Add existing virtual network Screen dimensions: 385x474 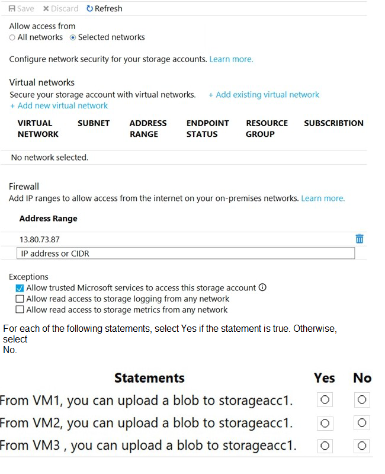264,95
